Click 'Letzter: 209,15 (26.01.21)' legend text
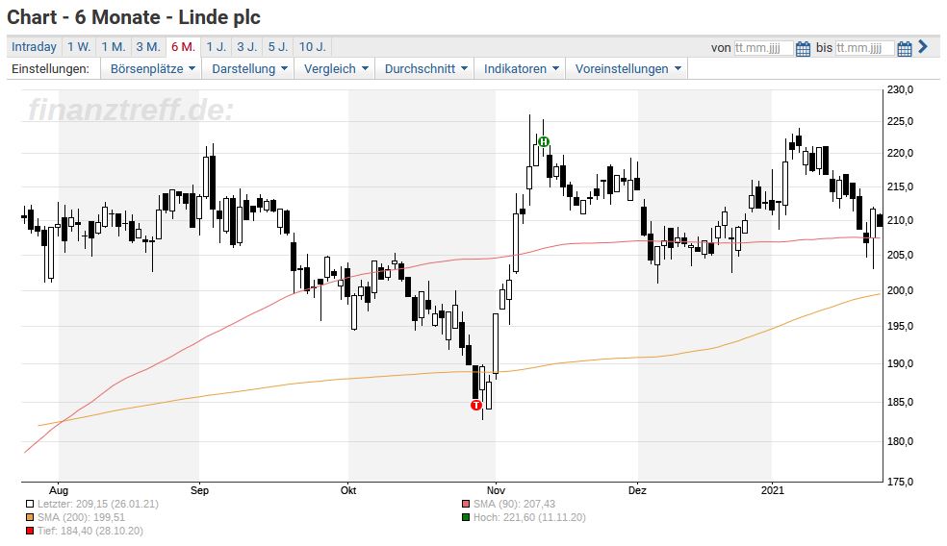The image size is (947, 546). [x=98, y=504]
